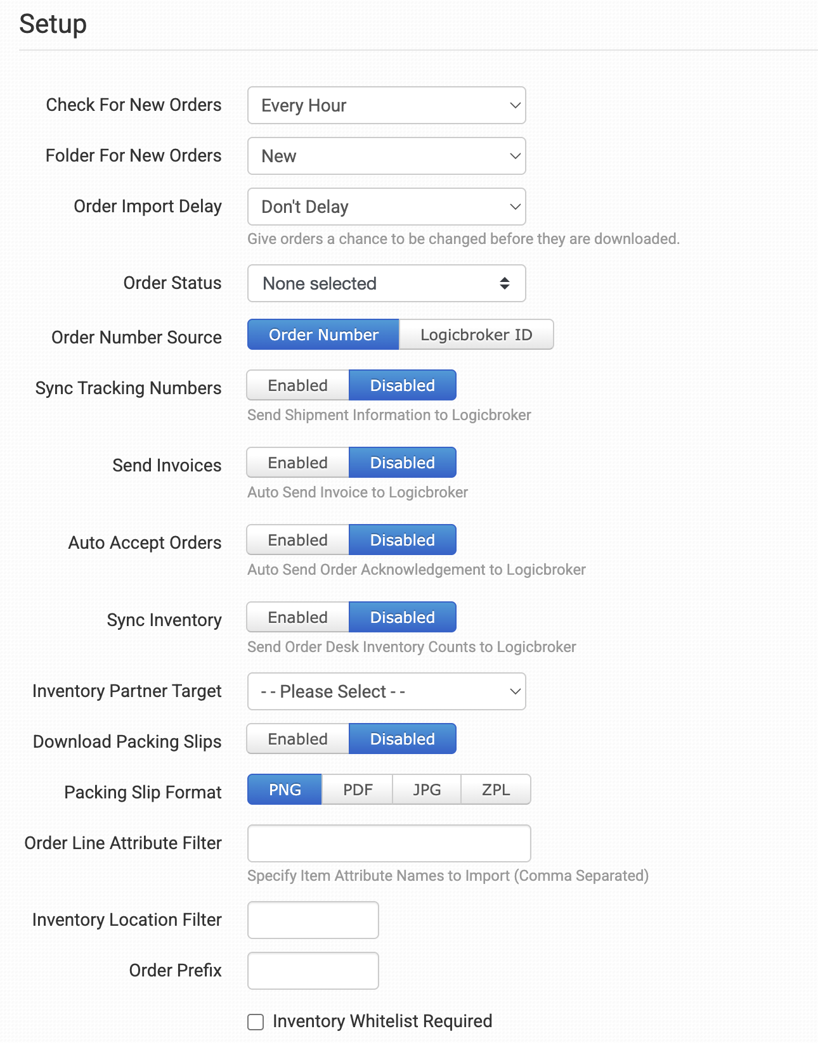818x1043 pixels.
Task: Enable Auto Accept Orders
Action: pos(297,540)
